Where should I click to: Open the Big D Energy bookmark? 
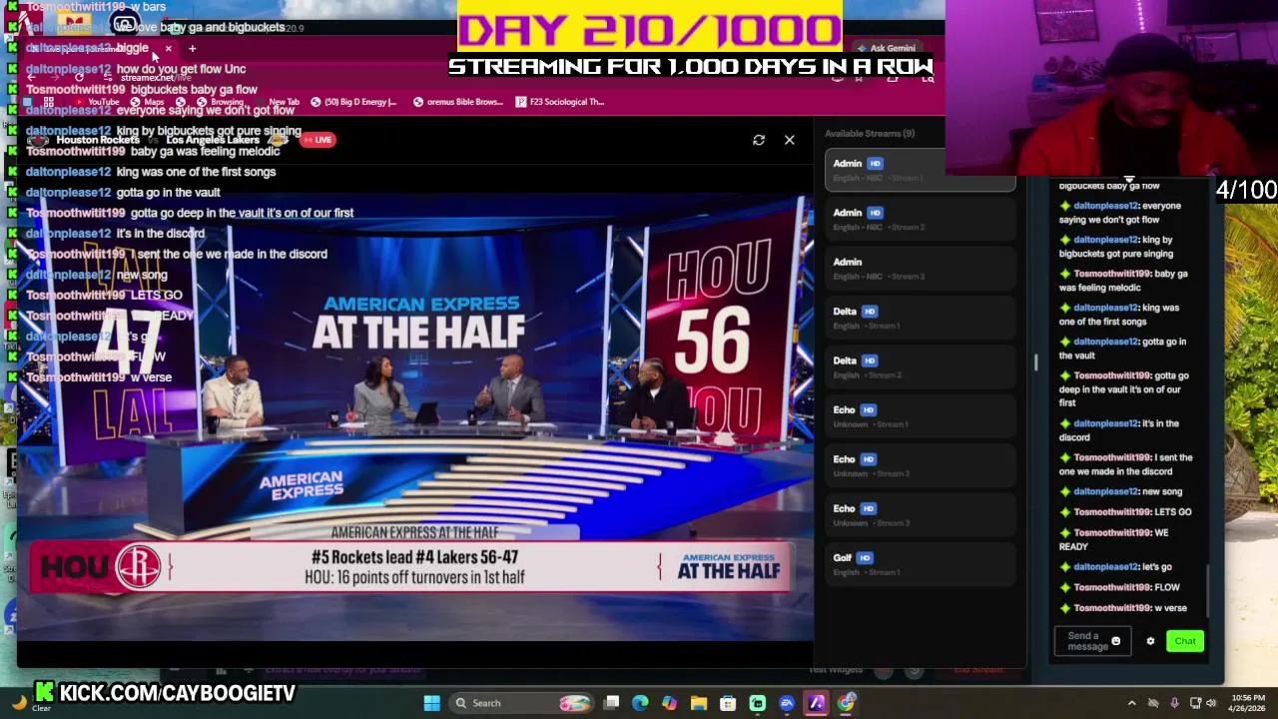[353, 102]
